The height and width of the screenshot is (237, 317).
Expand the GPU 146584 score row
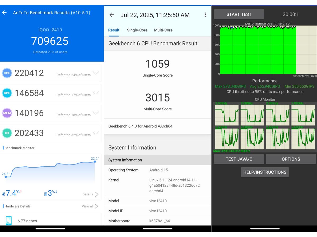[96, 93]
